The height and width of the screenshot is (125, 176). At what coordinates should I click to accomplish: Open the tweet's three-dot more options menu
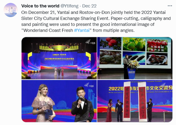click(x=170, y=6)
